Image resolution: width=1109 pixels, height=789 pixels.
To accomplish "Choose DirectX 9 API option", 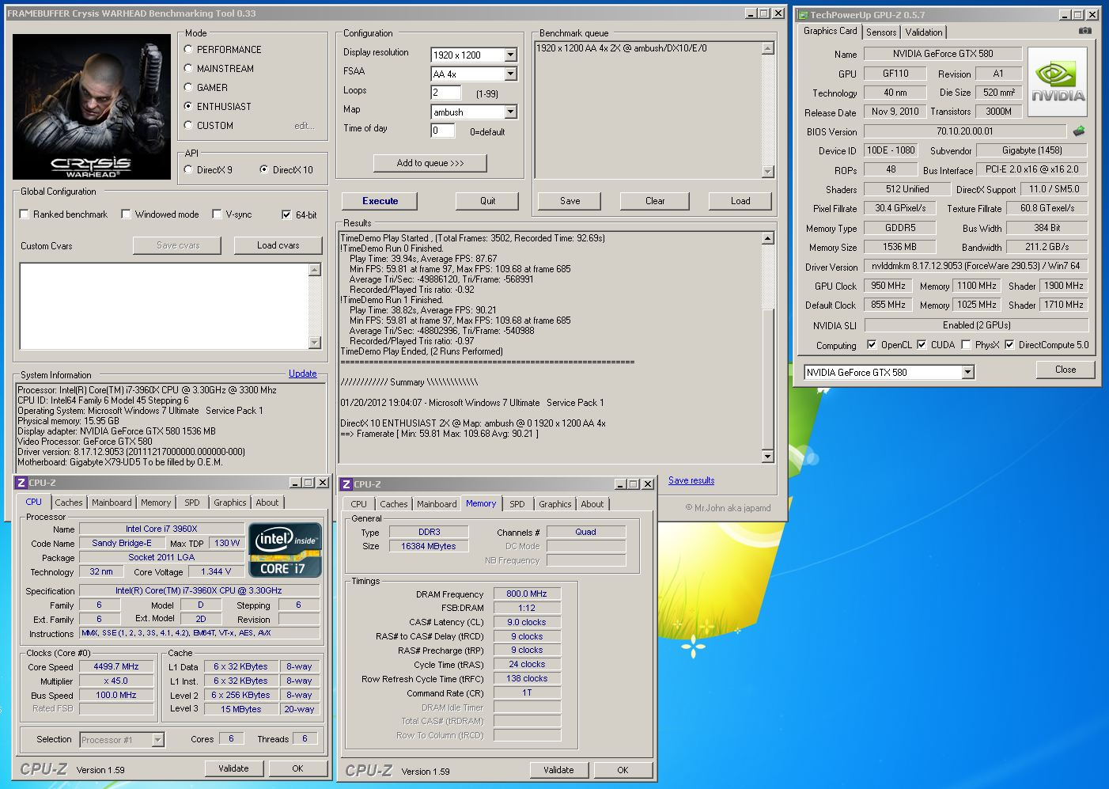I will tap(188, 169).
